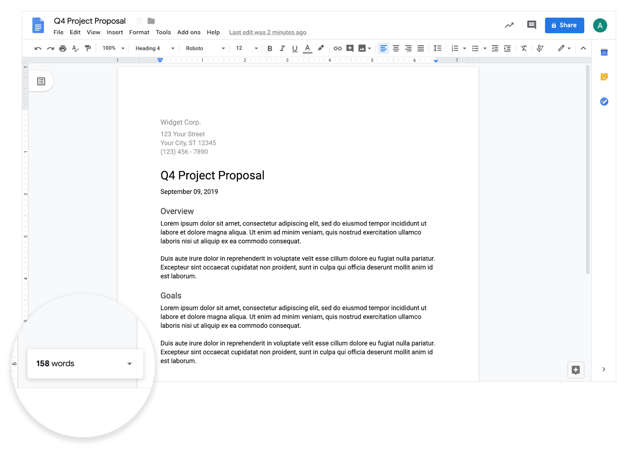Toggle italic formatting

pyautogui.click(x=282, y=48)
